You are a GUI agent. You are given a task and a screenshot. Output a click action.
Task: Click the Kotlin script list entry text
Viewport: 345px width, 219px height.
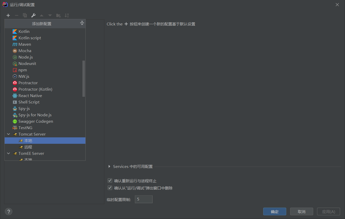tap(30, 38)
